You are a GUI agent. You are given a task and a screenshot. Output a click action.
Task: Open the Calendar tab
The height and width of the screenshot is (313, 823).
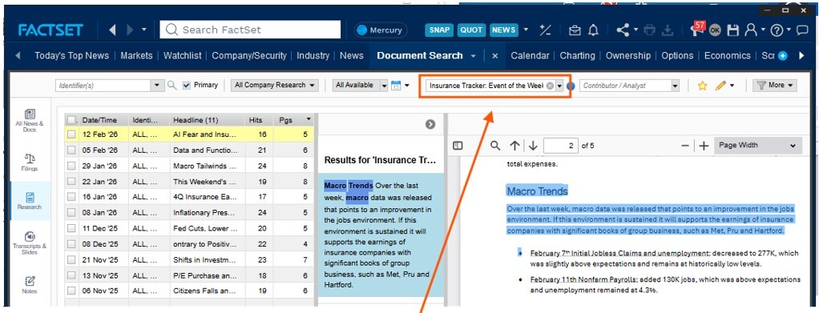pyautogui.click(x=531, y=55)
